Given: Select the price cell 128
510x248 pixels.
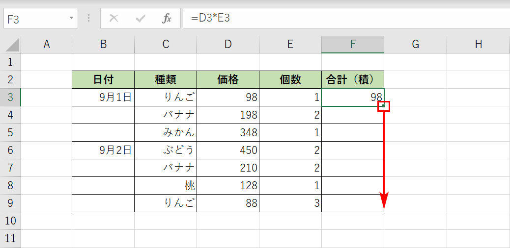Looking at the screenshot, I should click(228, 185).
